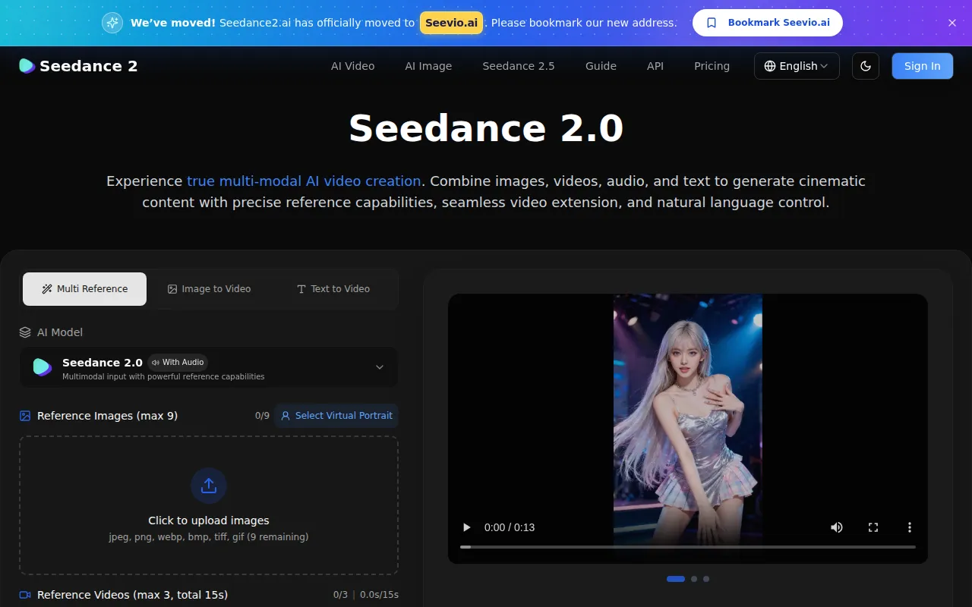Click the AI Model label

point(60,332)
